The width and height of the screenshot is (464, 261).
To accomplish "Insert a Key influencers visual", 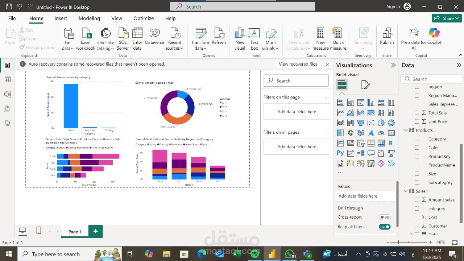I will click(351, 153).
